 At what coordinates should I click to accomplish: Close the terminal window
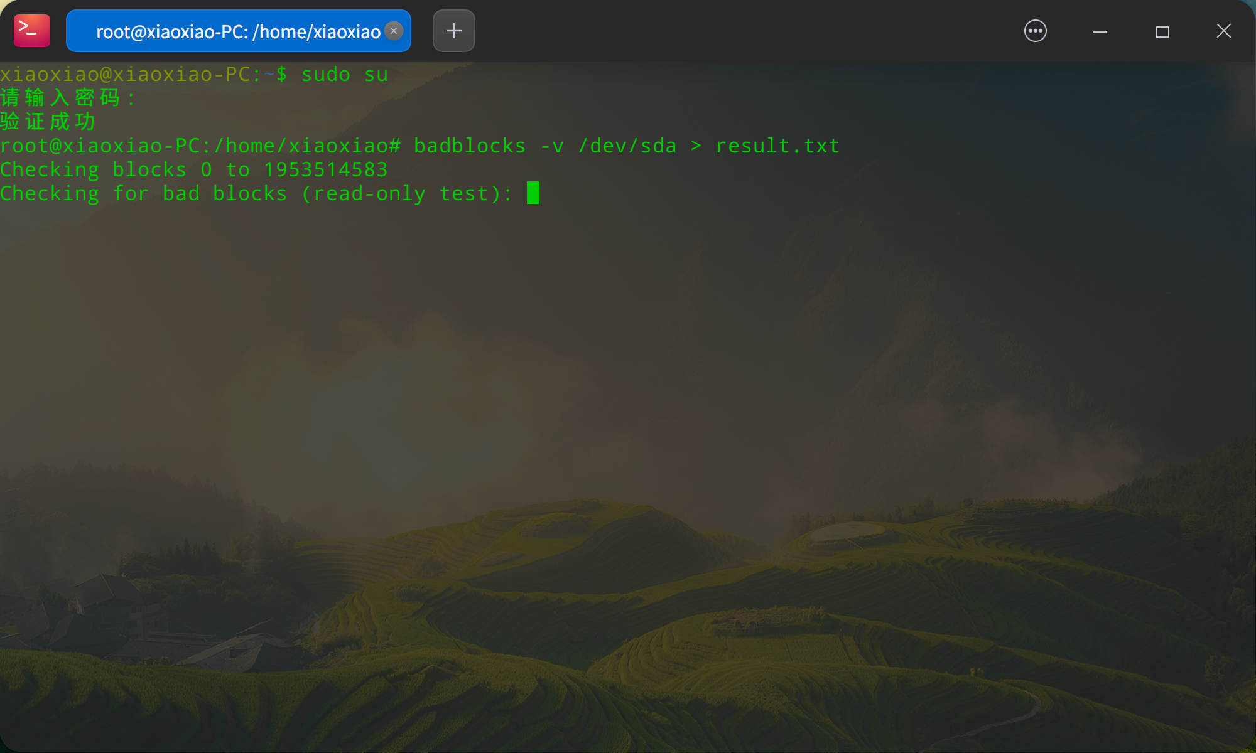[x=1223, y=31]
